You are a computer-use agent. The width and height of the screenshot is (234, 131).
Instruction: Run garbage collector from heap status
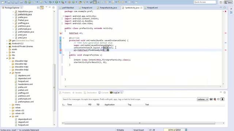(186, 130)
